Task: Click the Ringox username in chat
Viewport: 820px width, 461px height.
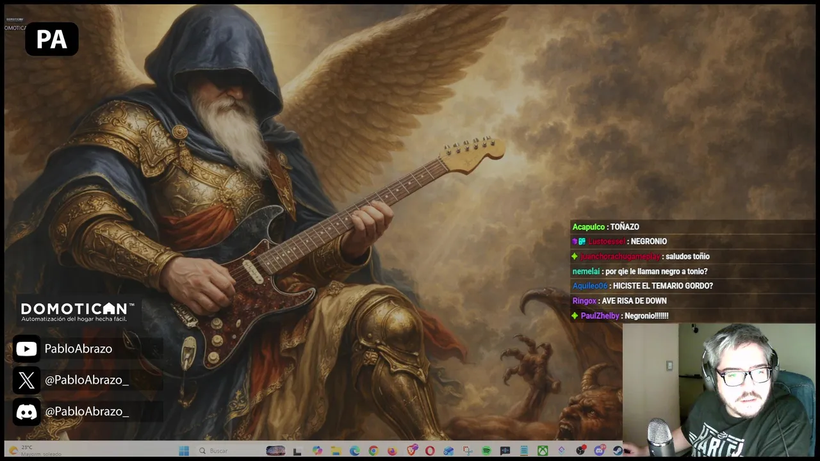Action: (584, 301)
